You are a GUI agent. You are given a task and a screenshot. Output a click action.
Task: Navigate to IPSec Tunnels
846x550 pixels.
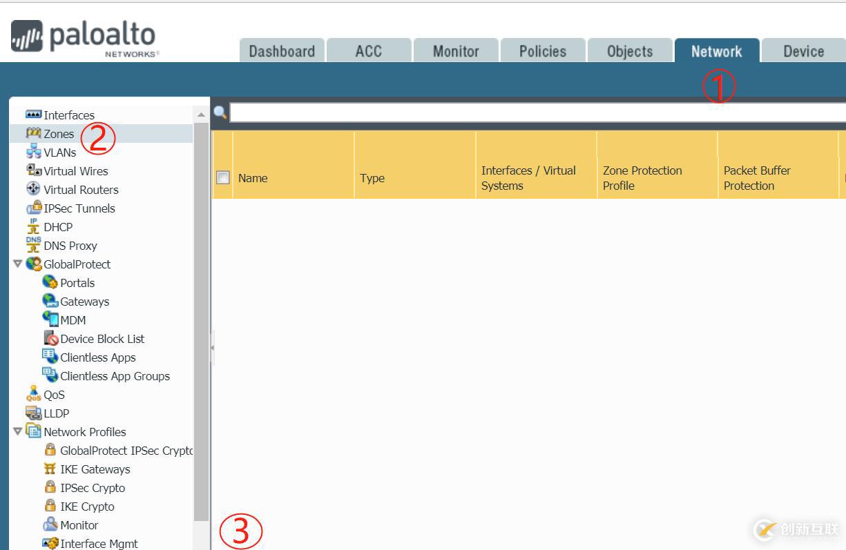(79, 208)
